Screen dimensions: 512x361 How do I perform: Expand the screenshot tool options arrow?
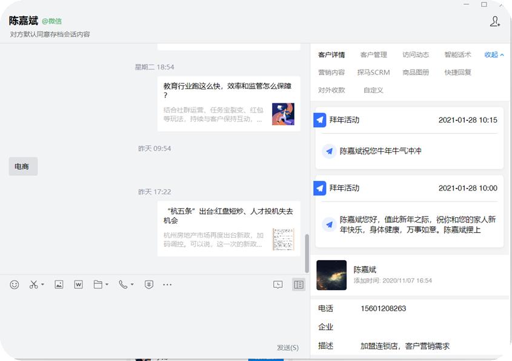pos(42,285)
